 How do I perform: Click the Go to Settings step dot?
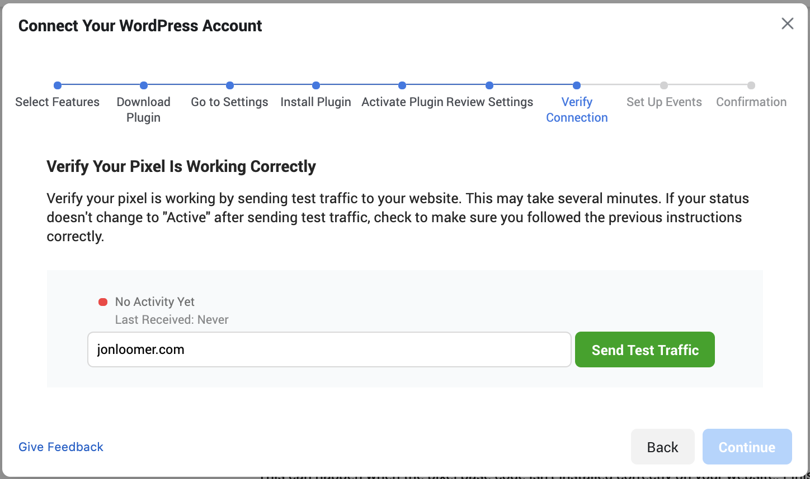point(230,85)
